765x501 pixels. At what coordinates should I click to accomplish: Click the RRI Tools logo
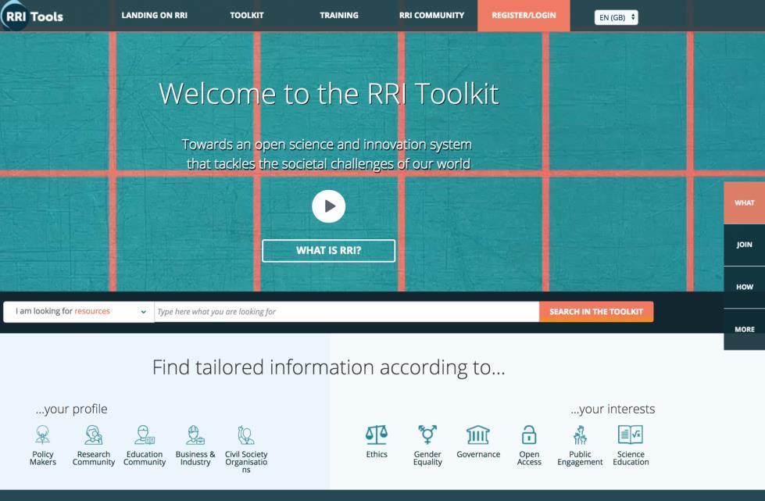pos(32,16)
